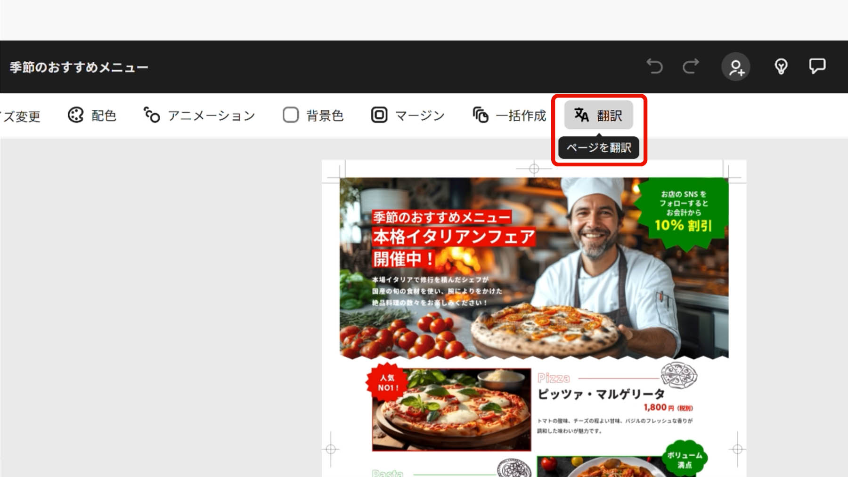Click the 翻訳 translate button
848x477 pixels.
click(x=598, y=115)
